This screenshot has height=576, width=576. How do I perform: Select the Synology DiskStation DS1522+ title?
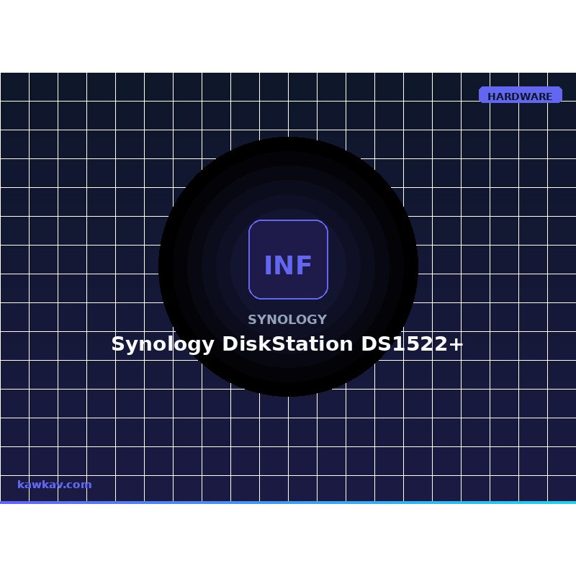tap(287, 344)
